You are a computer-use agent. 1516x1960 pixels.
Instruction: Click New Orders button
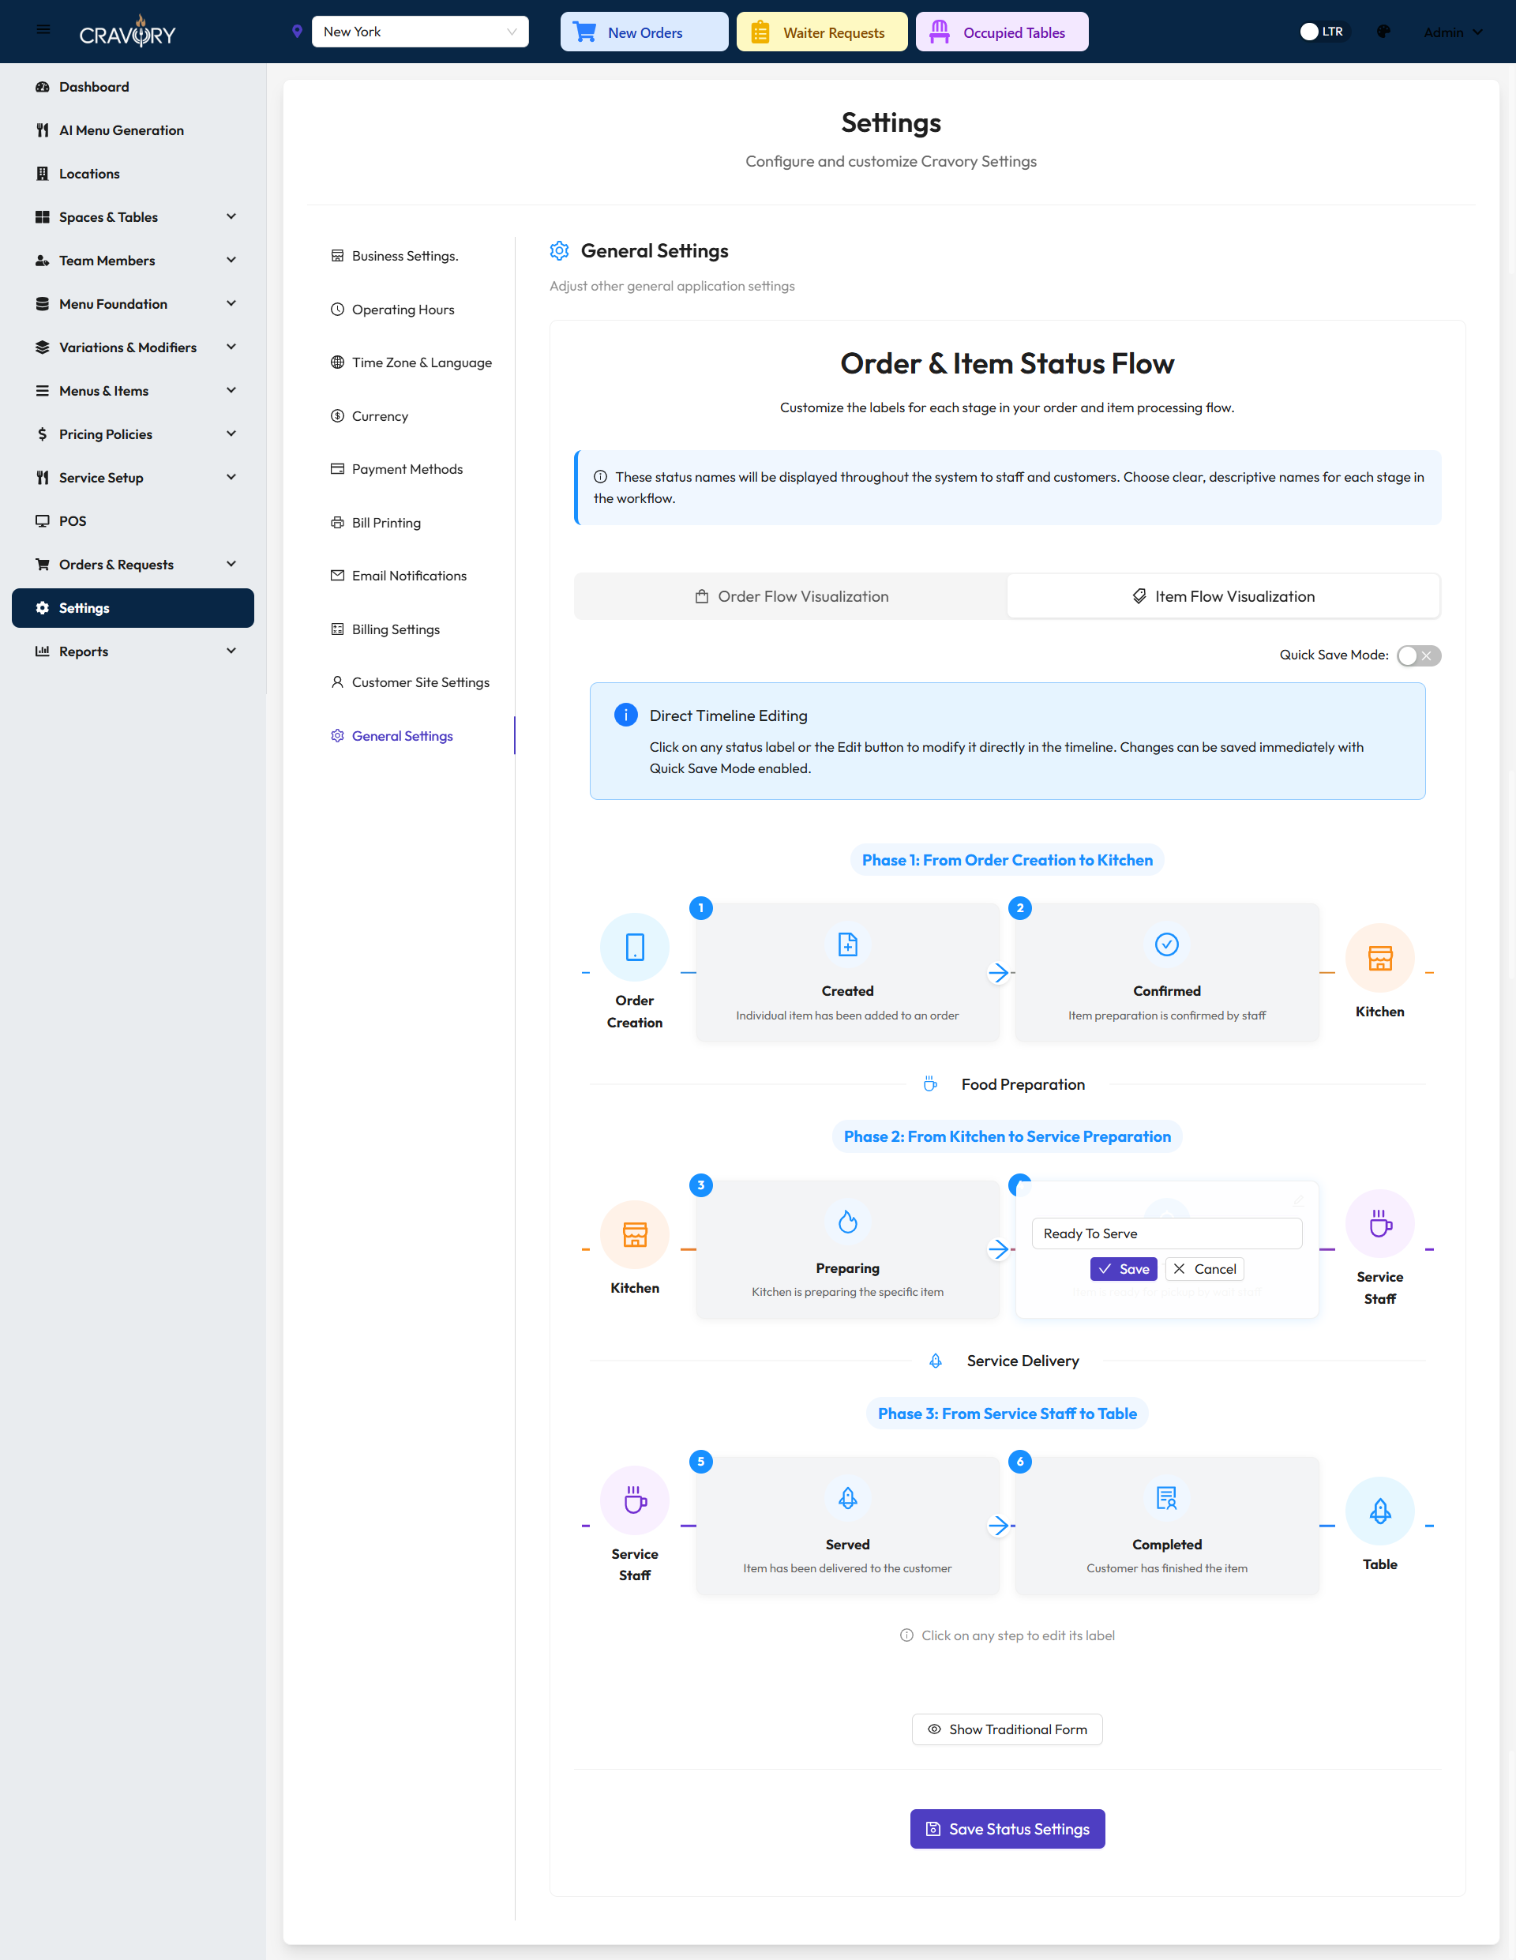pyautogui.click(x=644, y=32)
